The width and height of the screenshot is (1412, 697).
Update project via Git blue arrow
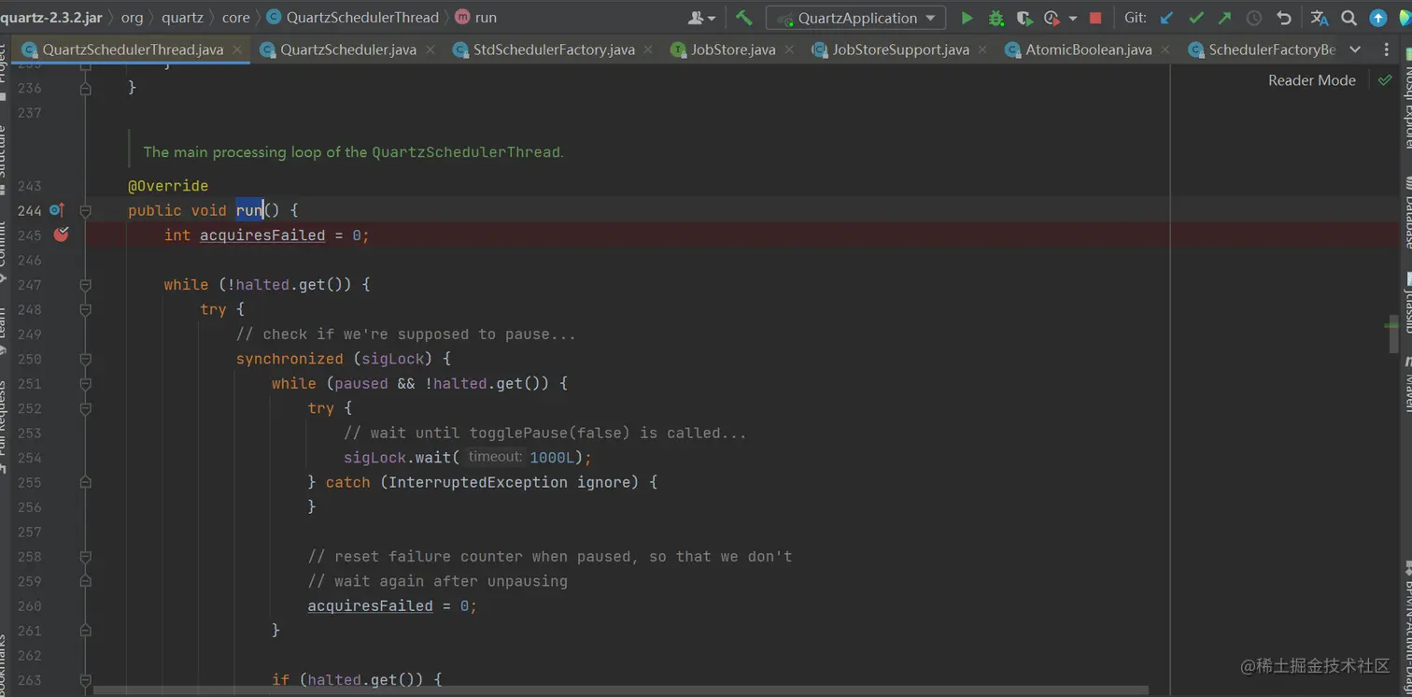coord(1166,18)
